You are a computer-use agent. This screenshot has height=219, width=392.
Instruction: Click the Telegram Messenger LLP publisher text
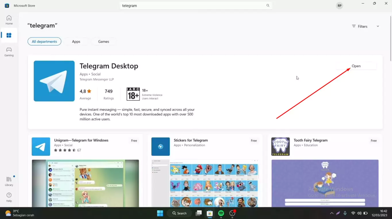[97, 79]
